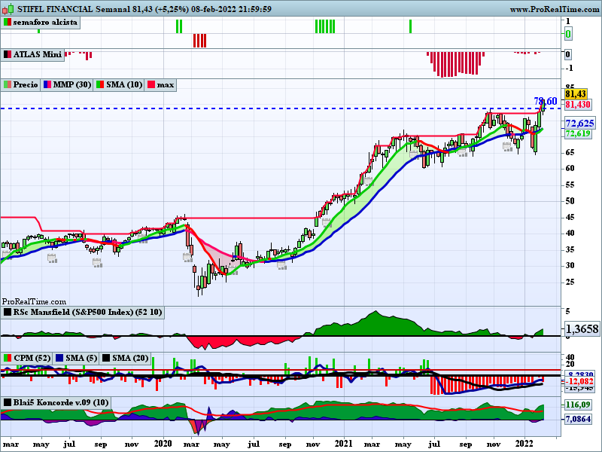Open calendar event icon near December 2019
The height and width of the screenshot is (452, 602).
click(143, 239)
